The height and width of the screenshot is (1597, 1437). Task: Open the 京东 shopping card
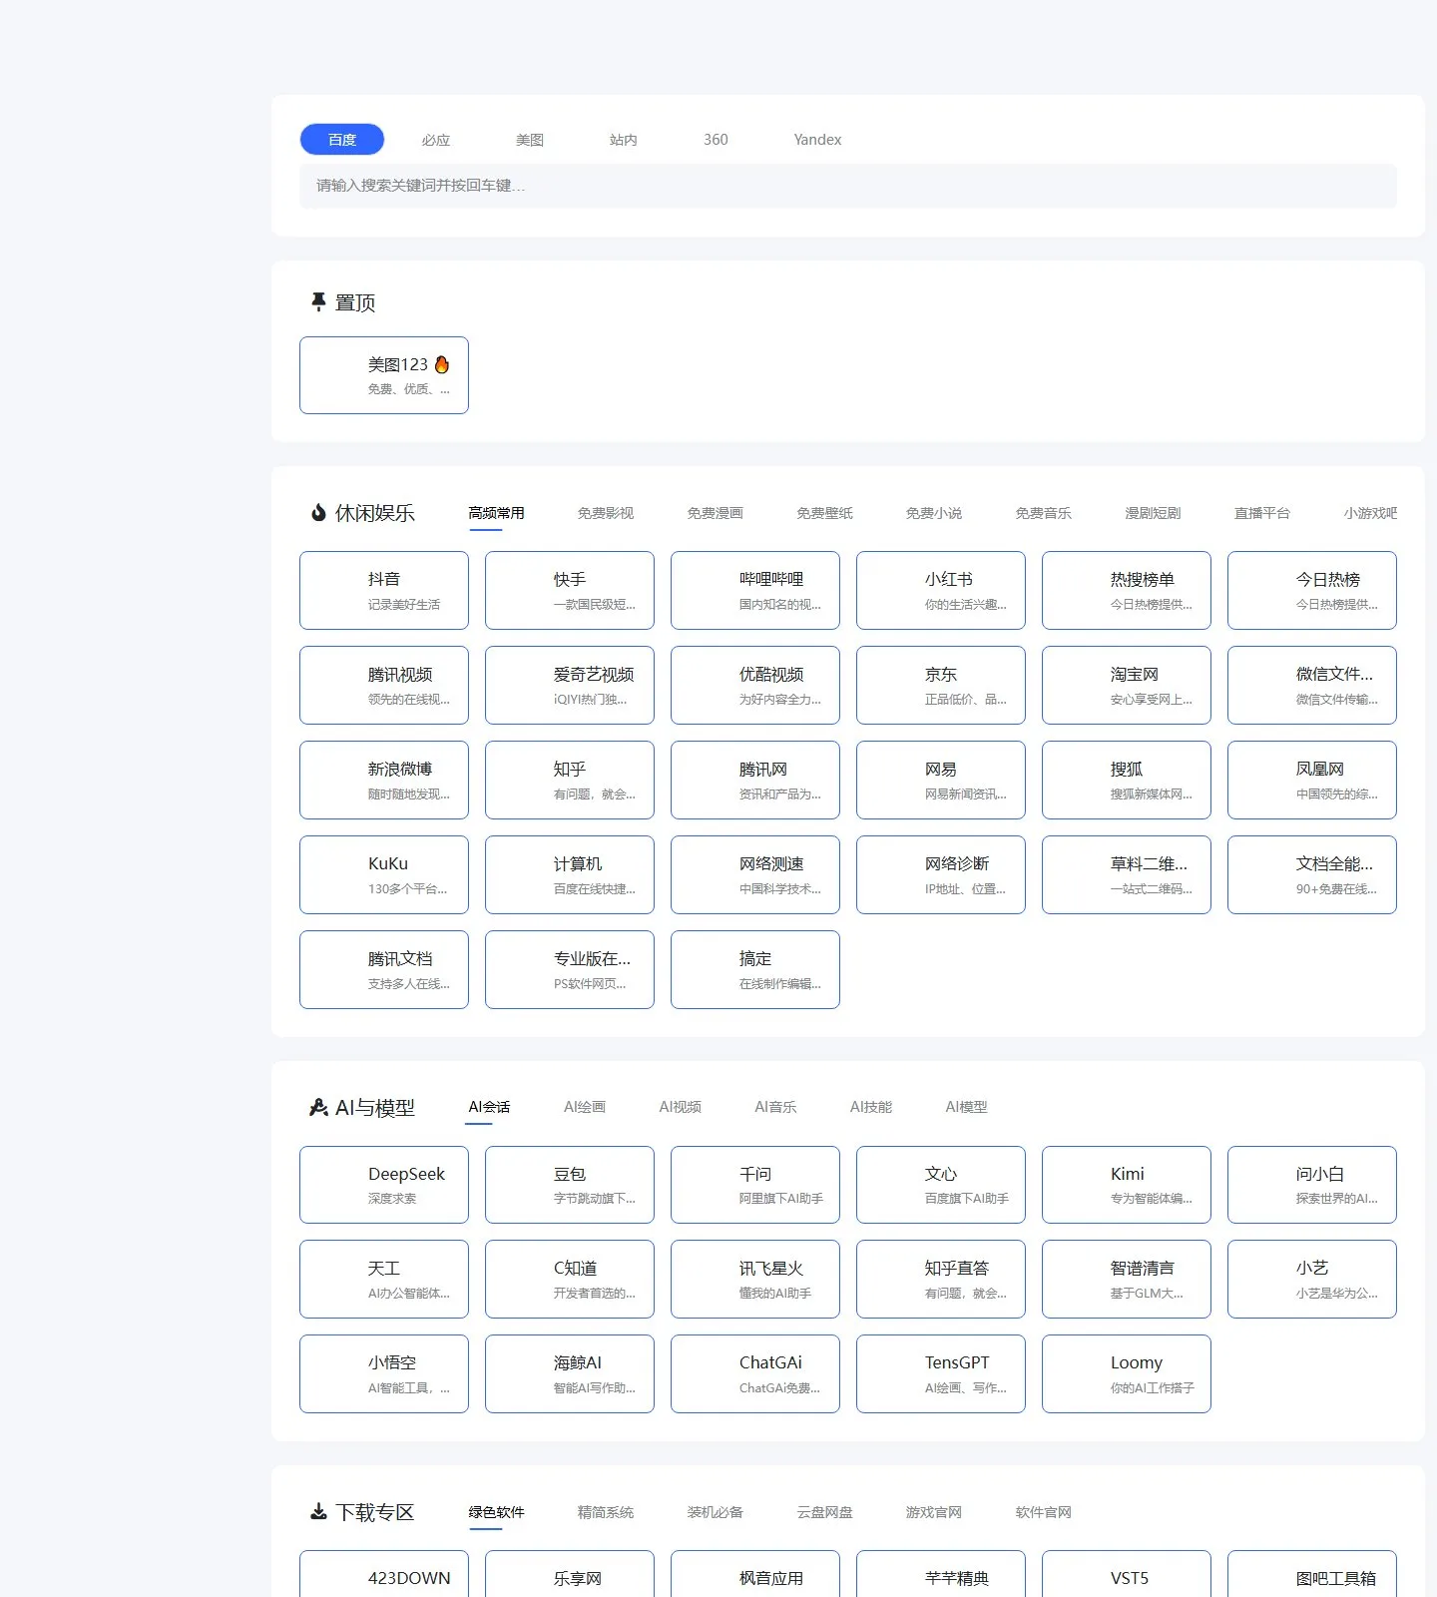[x=941, y=685]
